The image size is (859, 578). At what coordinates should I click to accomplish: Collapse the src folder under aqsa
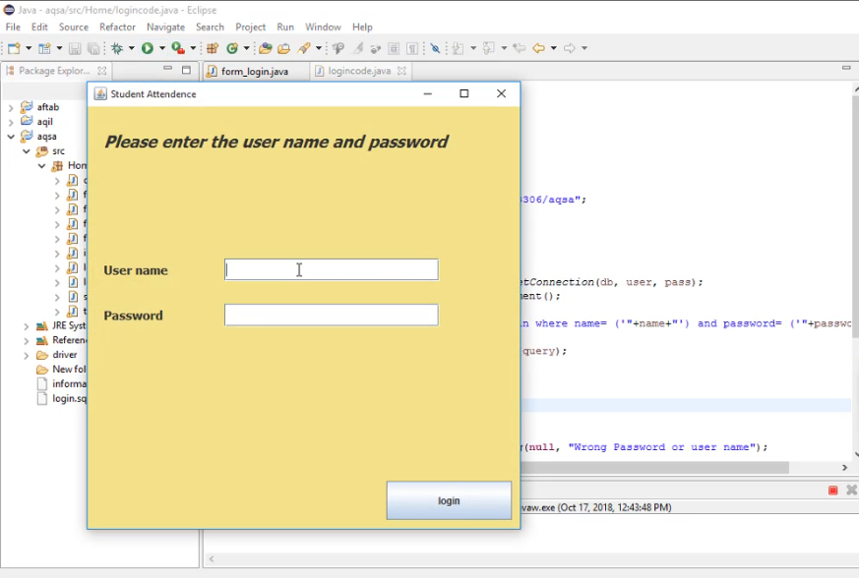(x=26, y=150)
